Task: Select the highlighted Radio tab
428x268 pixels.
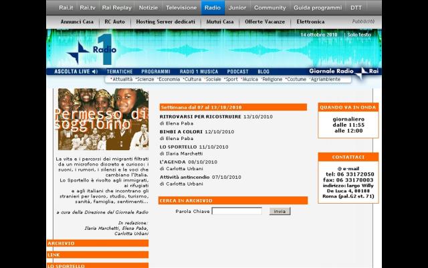Action: click(x=213, y=7)
